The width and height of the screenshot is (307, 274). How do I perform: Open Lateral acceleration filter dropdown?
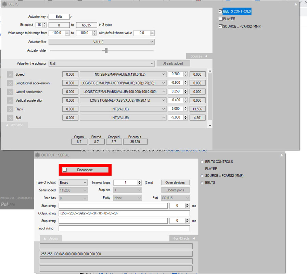click(x=123, y=92)
